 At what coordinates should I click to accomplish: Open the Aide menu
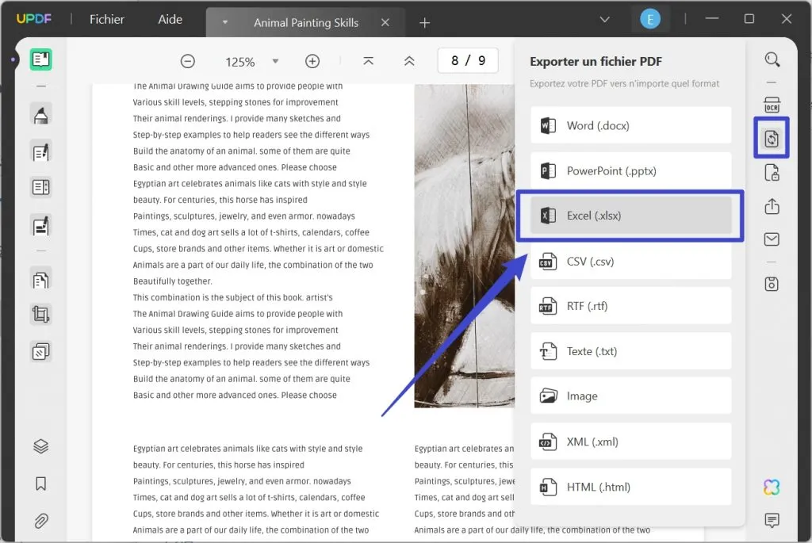tap(170, 19)
